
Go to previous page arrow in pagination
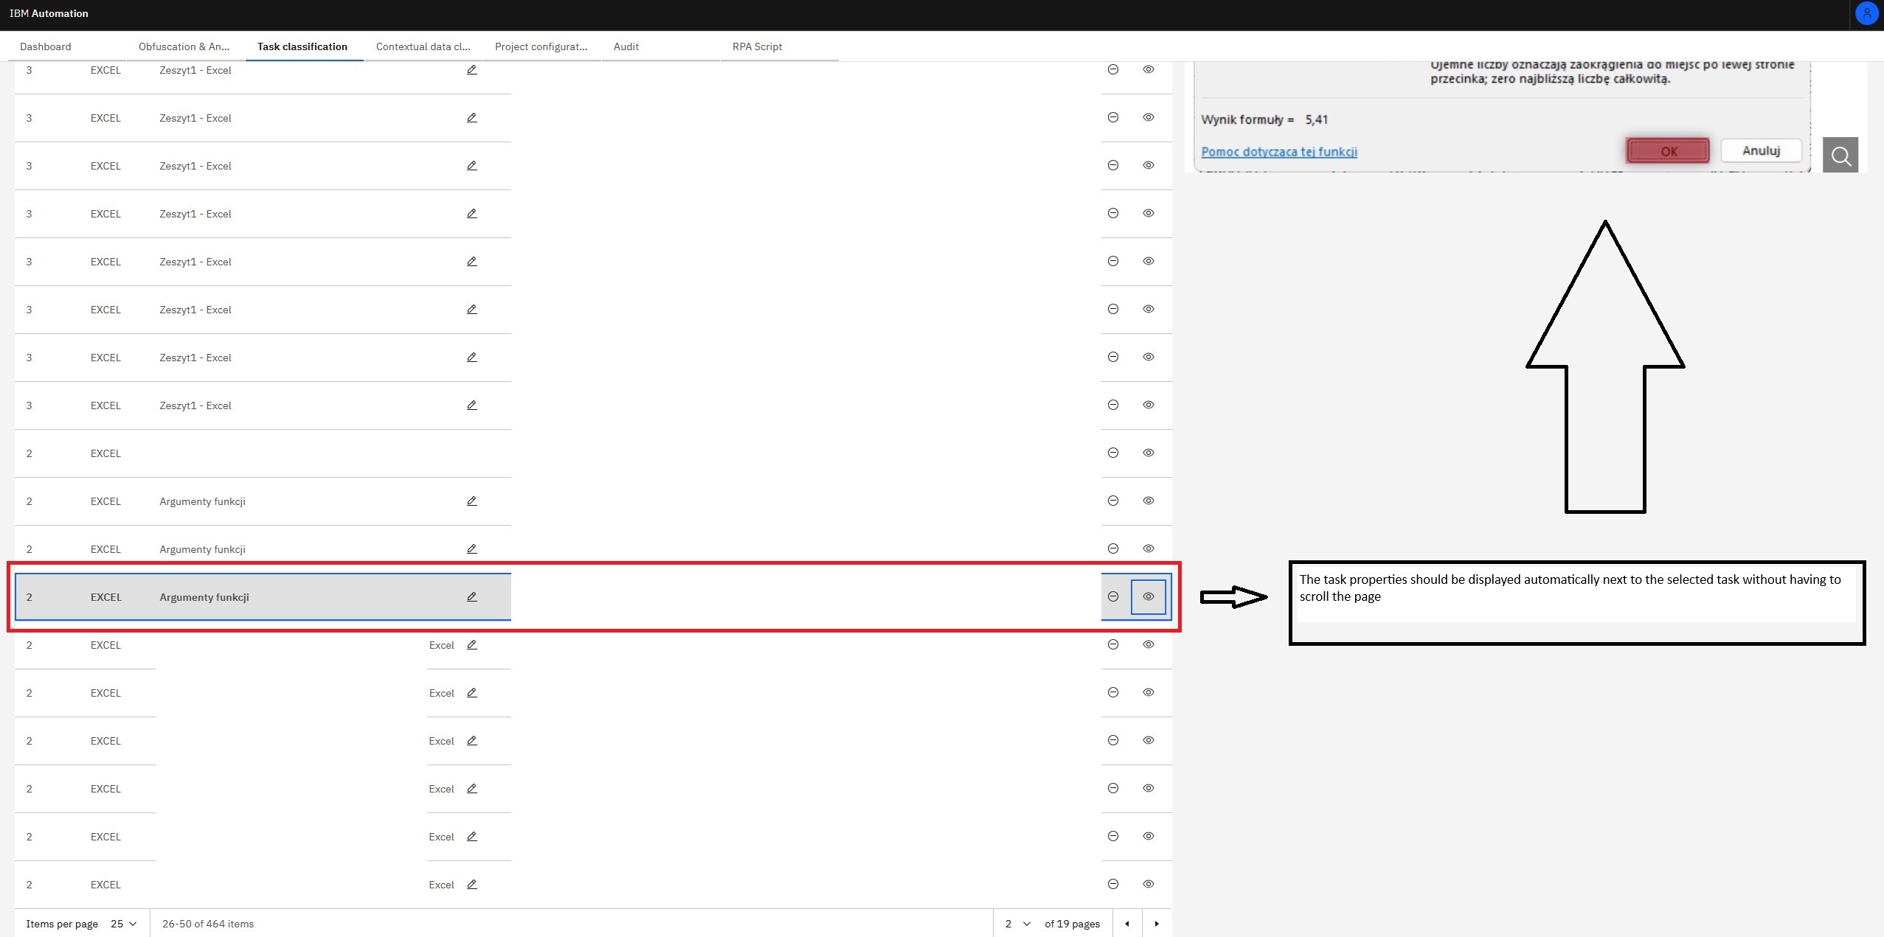point(1126,924)
